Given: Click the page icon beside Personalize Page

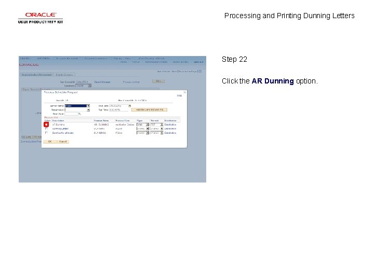Looking at the screenshot, I should click(200, 71).
